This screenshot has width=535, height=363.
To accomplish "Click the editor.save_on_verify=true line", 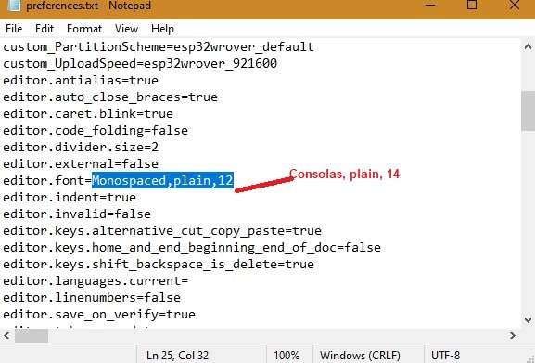I will (99, 315).
